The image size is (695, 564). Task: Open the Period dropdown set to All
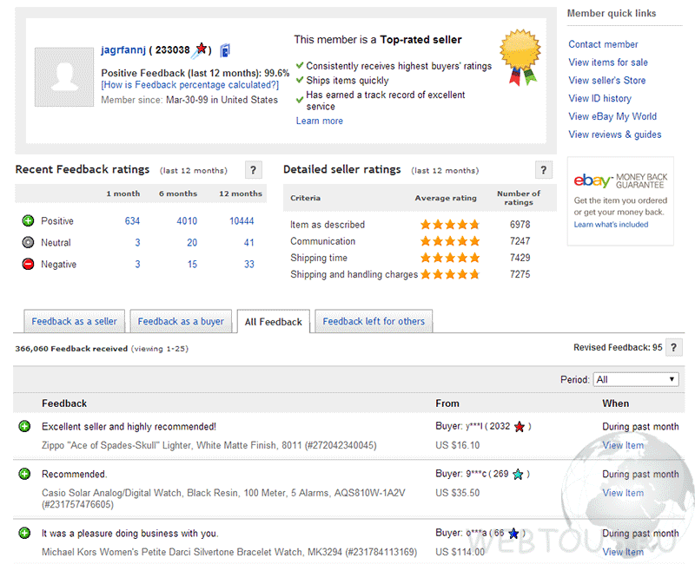coord(636,379)
